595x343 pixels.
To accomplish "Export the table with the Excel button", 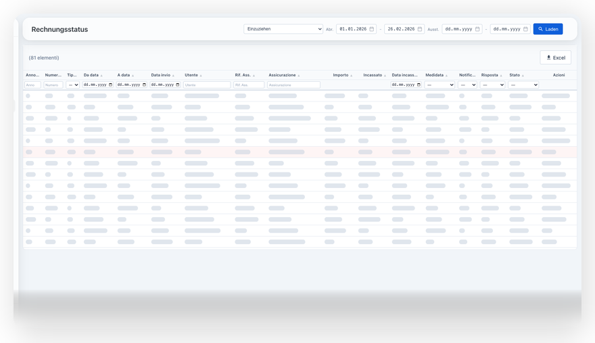I will [555, 58].
